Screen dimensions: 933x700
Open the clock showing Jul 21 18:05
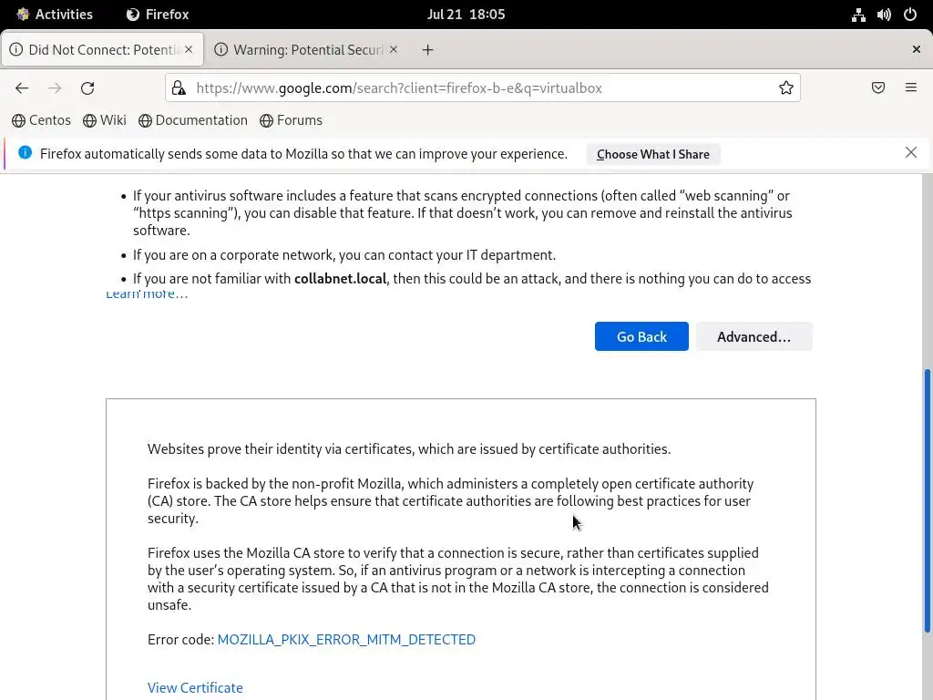click(x=466, y=15)
